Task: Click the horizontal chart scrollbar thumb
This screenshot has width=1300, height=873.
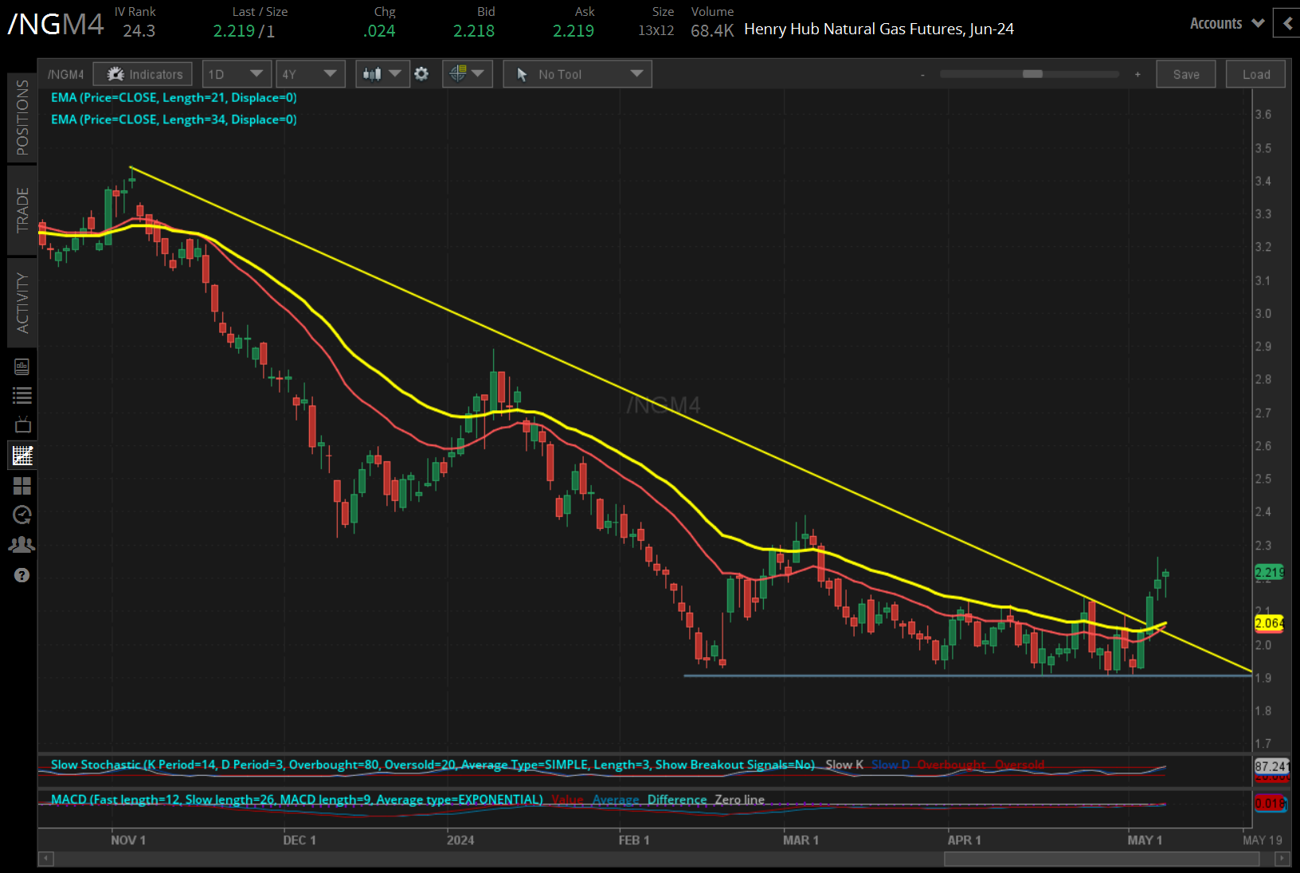Action: click(x=1102, y=859)
